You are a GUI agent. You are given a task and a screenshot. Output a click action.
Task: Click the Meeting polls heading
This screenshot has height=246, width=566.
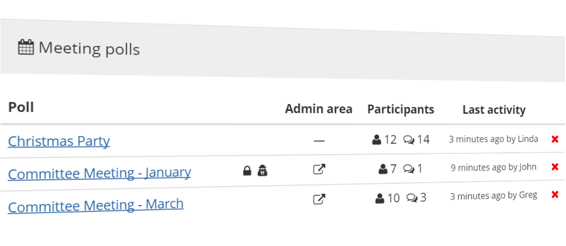89,49
